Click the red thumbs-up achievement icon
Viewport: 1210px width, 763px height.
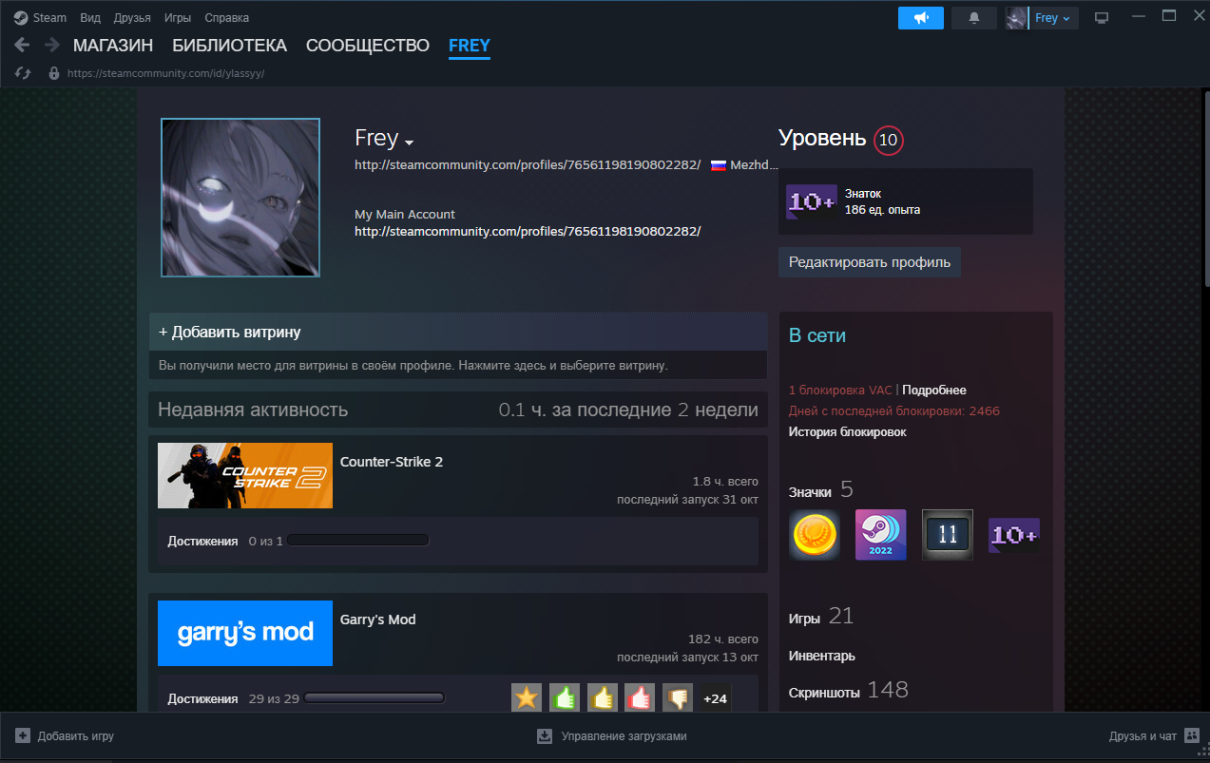(x=640, y=698)
